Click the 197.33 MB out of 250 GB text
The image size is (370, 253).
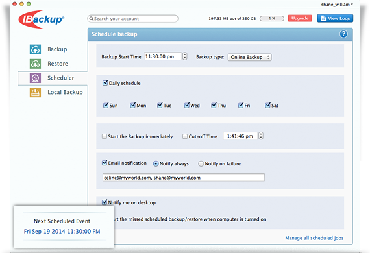click(x=232, y=19)
